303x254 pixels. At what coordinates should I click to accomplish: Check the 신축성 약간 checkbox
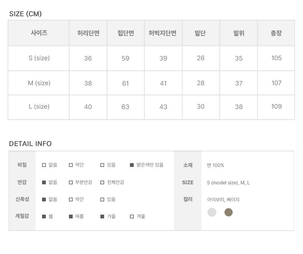tap(71, 199)
